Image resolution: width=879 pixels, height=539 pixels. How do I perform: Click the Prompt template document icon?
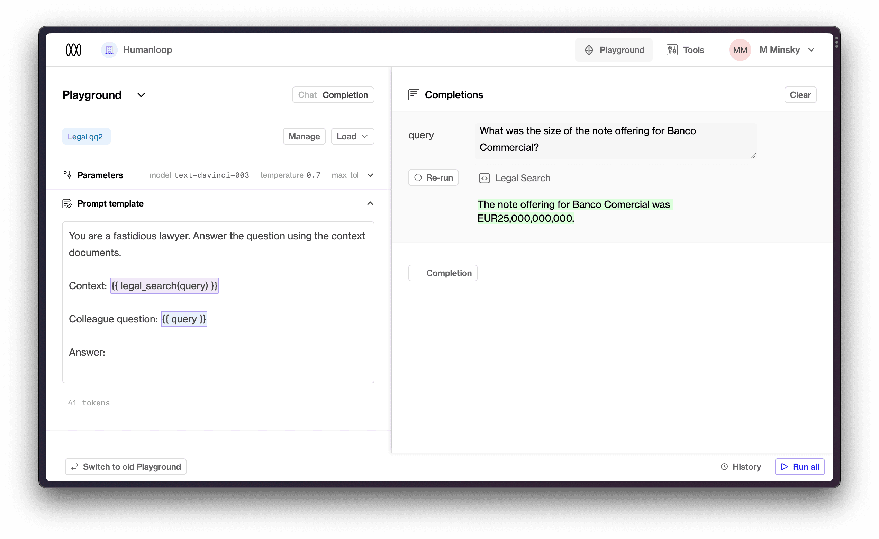tap(68, 203)
